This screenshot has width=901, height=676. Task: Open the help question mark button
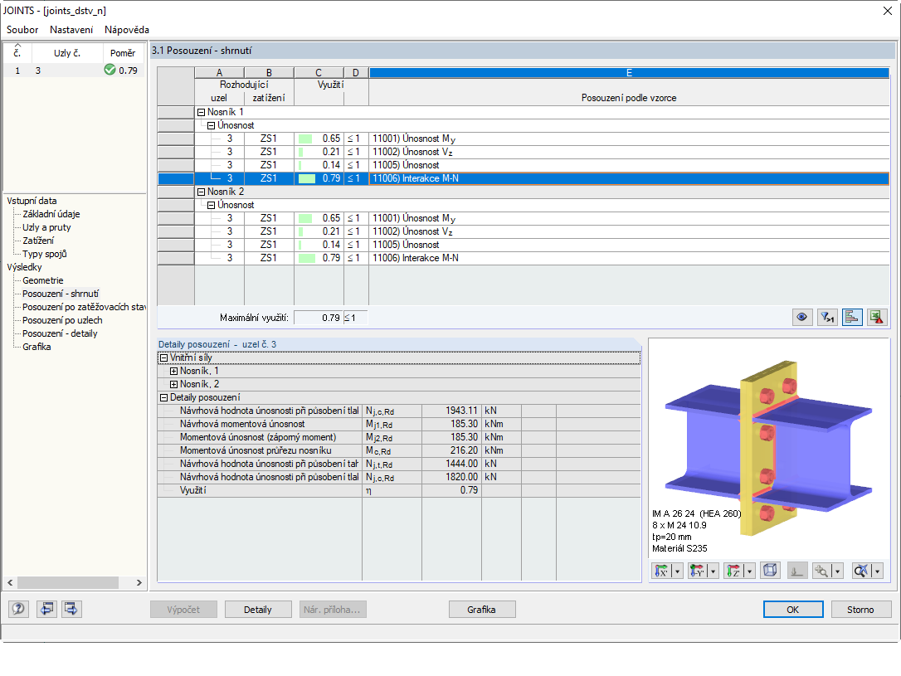pos(18,609)
